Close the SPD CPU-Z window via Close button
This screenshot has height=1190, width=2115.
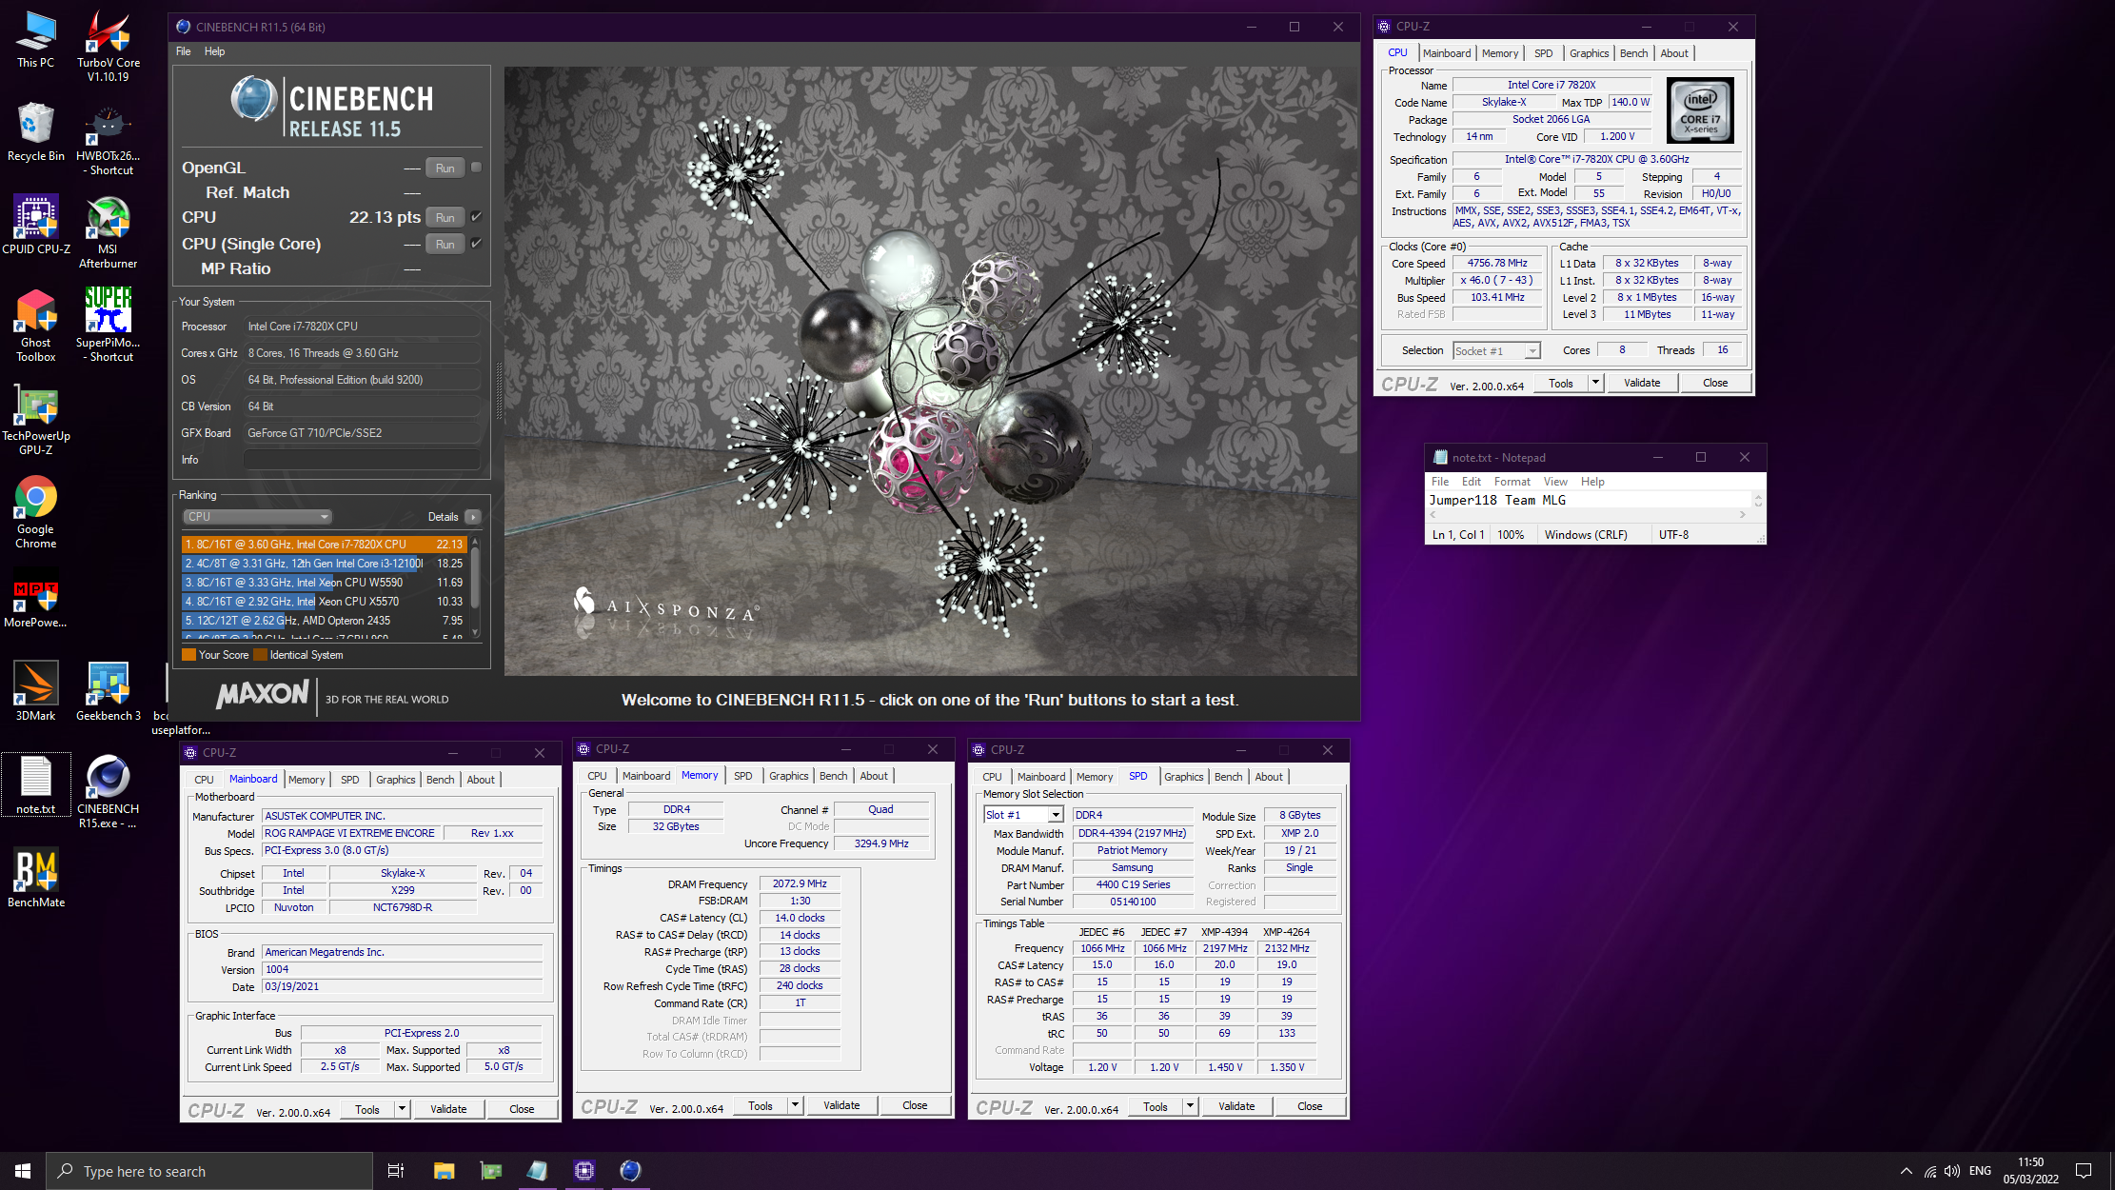[x=1310, y=1106]
